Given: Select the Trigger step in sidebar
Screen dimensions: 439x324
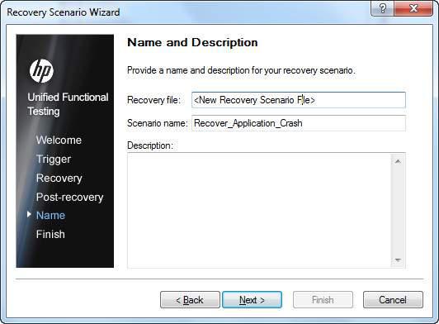Looking at the screenshot, I should [54, 159].
